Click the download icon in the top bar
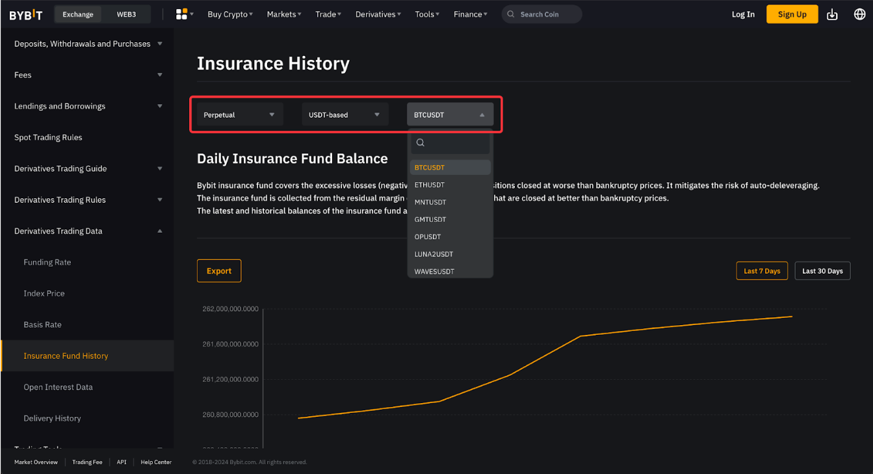This screenshot has height=474, width=873. point(833,14)
